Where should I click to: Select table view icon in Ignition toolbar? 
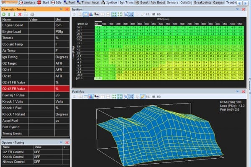(85, 14)
